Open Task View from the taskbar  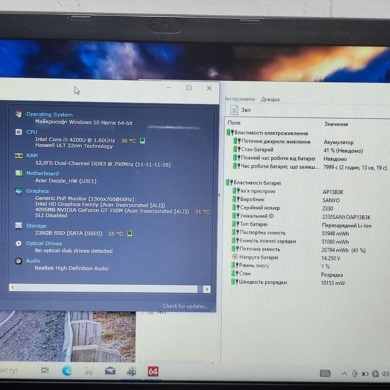(45, 370)
